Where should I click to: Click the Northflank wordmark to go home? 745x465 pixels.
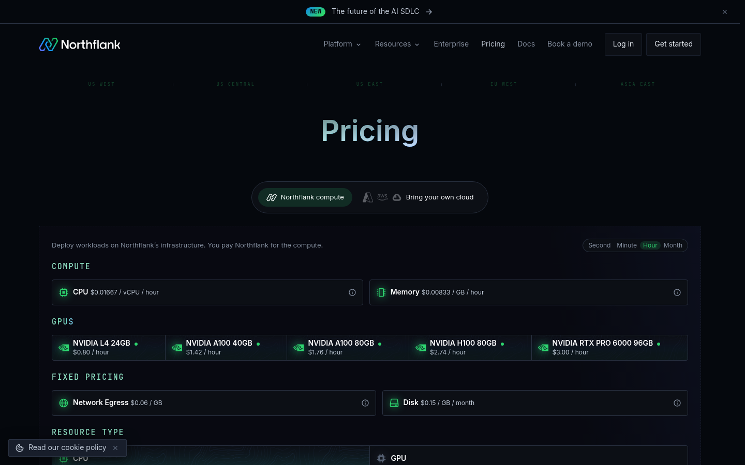(x=91, y=44)
